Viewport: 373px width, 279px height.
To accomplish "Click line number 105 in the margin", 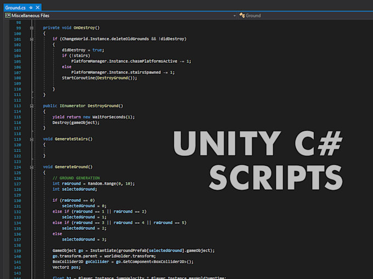I will 18,61.
